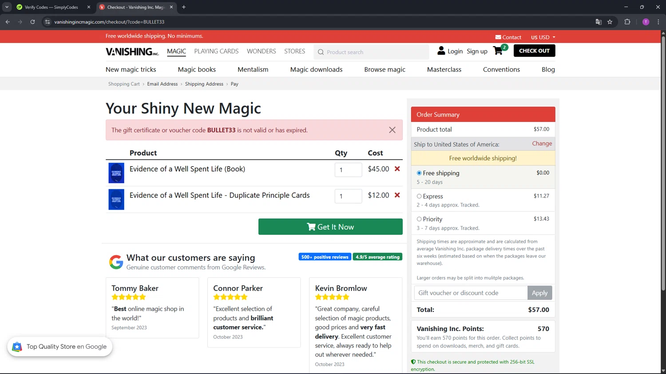Click the page vertical scrollbar
666x374 pixels.
(x=663, y=164)
